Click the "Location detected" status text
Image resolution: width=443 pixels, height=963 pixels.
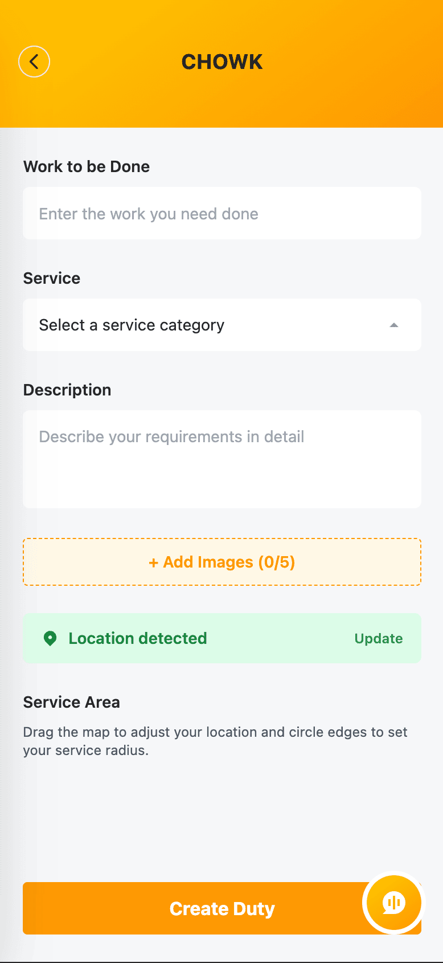[138, 638]
